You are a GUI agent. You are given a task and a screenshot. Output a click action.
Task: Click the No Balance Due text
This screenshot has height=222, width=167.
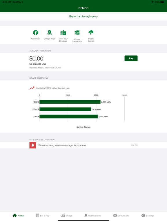38,64
